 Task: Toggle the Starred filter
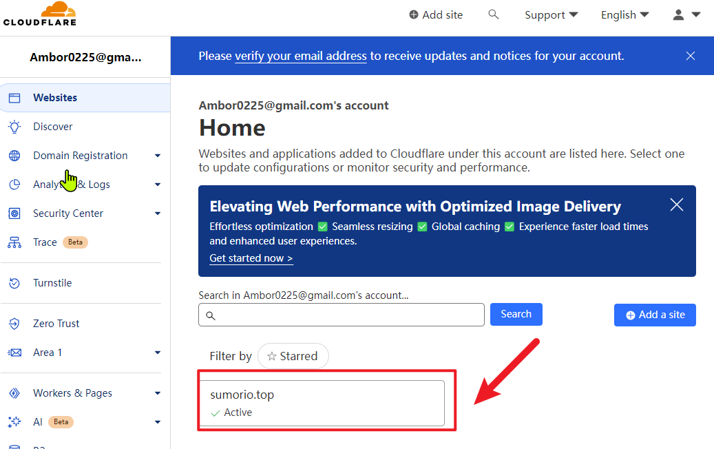[x=293, y=356]
